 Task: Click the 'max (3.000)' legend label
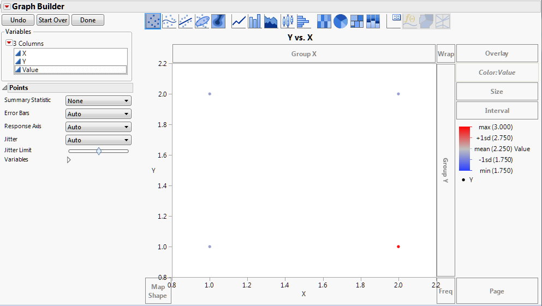pyautogui.click(x=496, y=127)
